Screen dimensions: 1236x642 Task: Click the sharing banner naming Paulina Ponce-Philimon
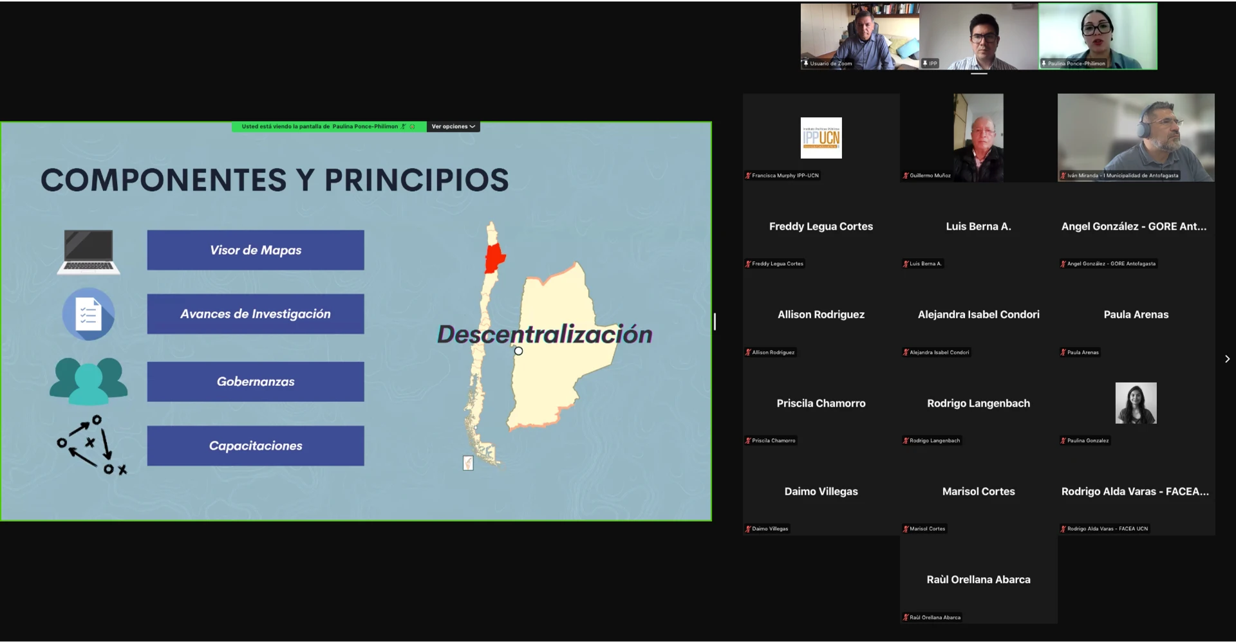click(x=329, y=127)
